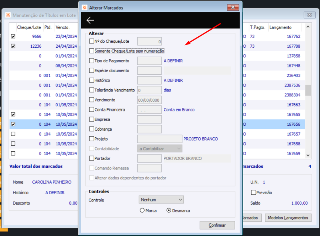
Task: Select the Marca radio button
Action: [142, 210]
